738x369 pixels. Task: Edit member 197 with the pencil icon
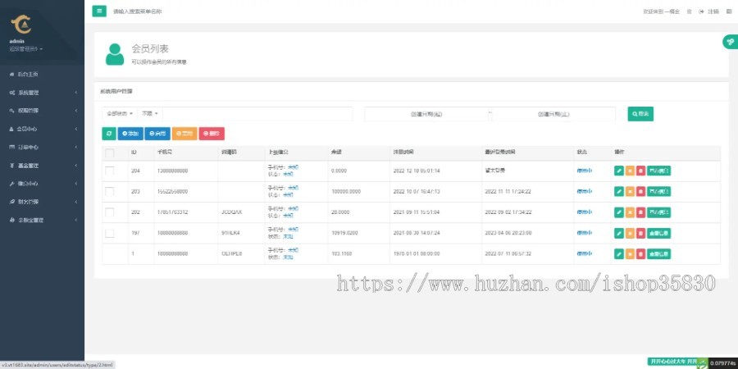click(x=619, y=233)
